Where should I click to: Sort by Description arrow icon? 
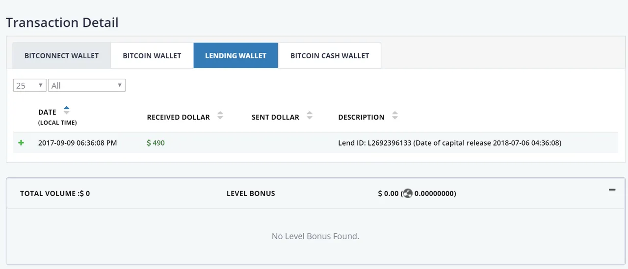coord(395,116)
